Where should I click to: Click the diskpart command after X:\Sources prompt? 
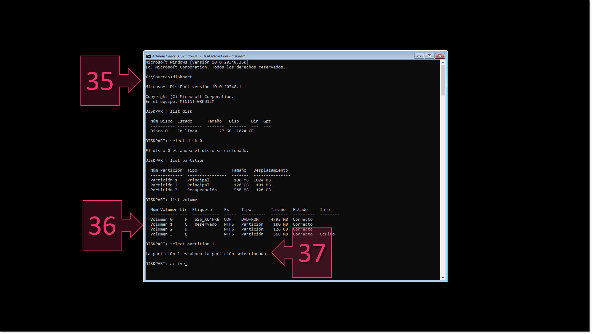click(182, 77)
